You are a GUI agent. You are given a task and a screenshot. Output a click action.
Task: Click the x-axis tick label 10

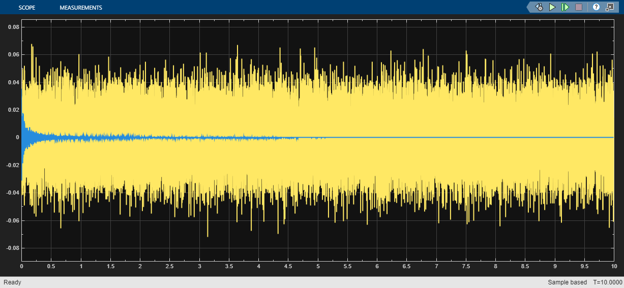tap(613, 266)
